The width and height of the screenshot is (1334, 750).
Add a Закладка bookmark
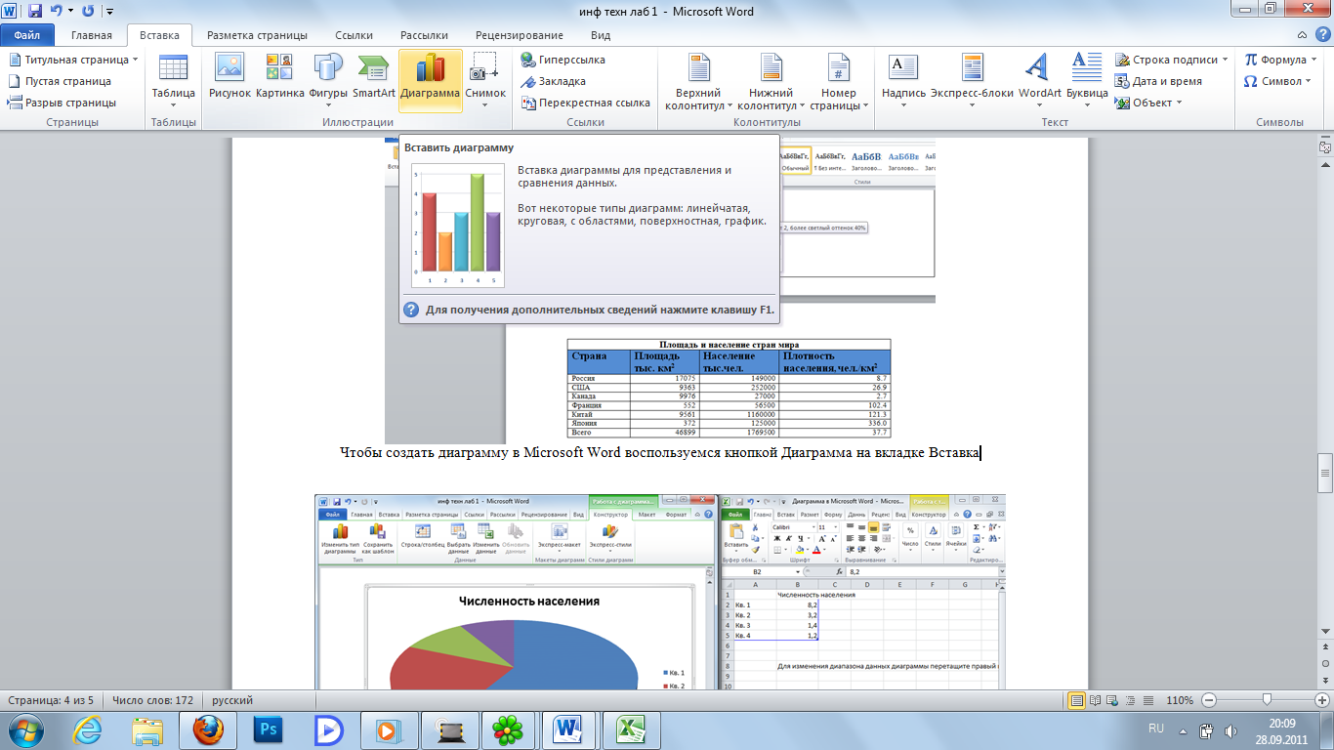click(554, 81)
